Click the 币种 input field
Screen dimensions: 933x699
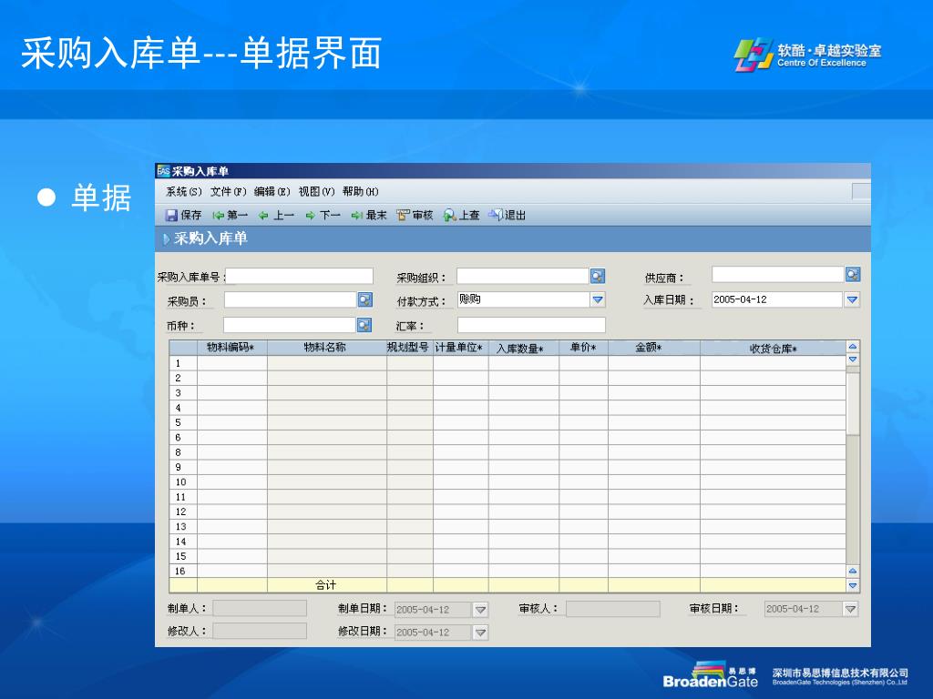coord(290,325)
